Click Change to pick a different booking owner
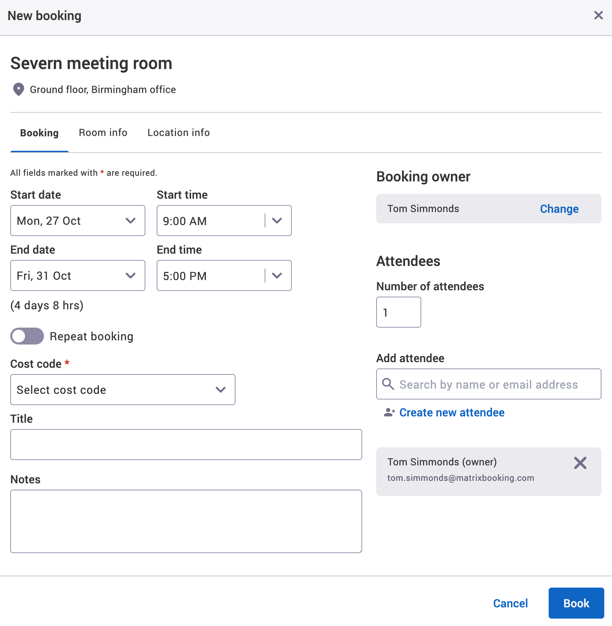Image resolution: width=612 pixels, height=626 pixels. click(559, 209)
